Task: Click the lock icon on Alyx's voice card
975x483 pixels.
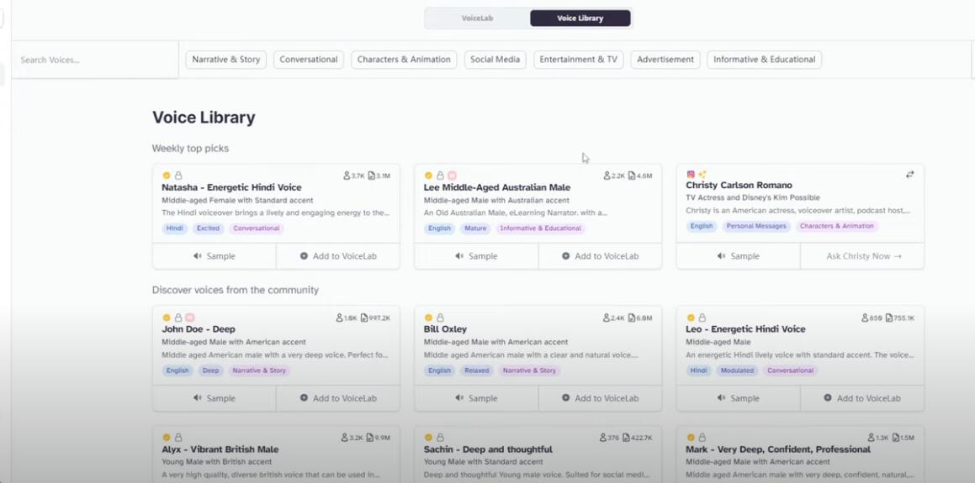Action: (178, 438)
